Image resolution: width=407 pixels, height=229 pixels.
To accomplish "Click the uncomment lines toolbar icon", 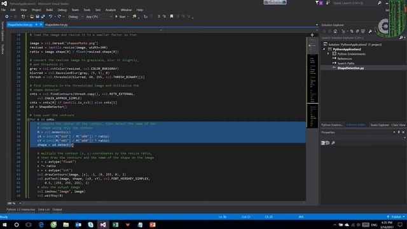I will [x=164, y=17].
